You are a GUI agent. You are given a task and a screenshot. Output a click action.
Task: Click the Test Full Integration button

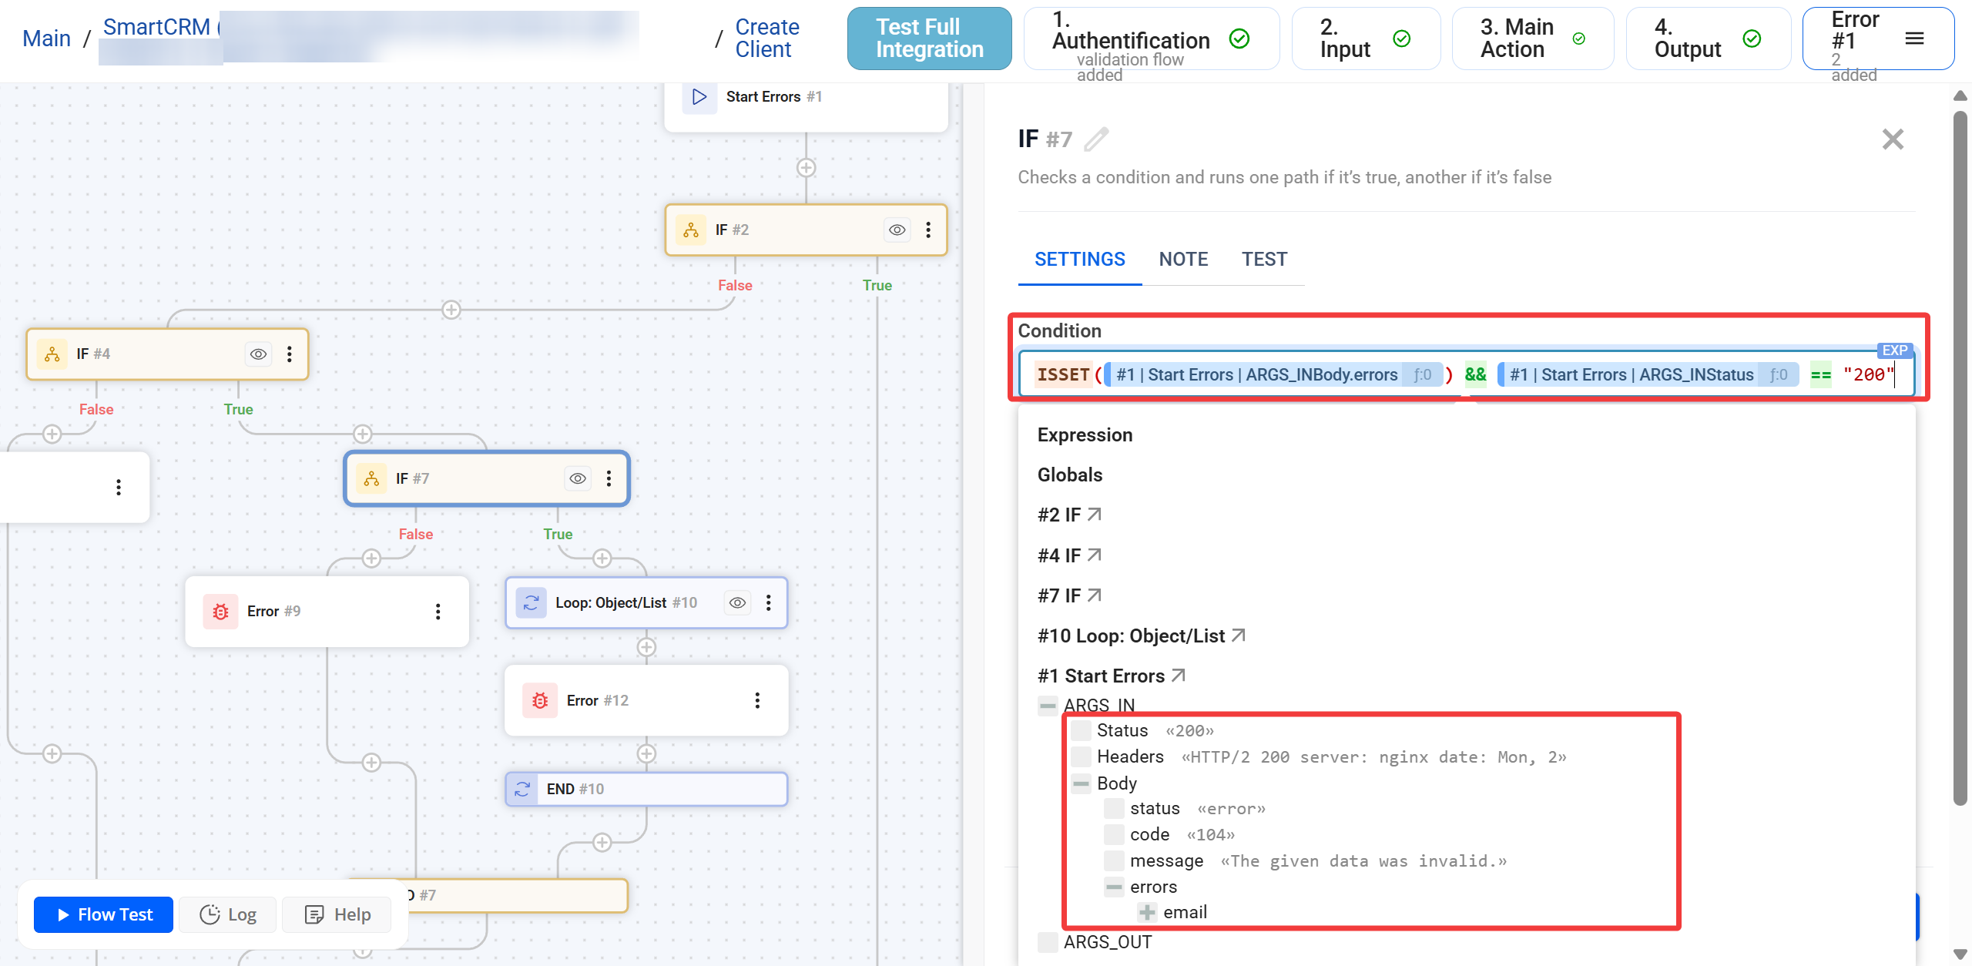point(929,39)
